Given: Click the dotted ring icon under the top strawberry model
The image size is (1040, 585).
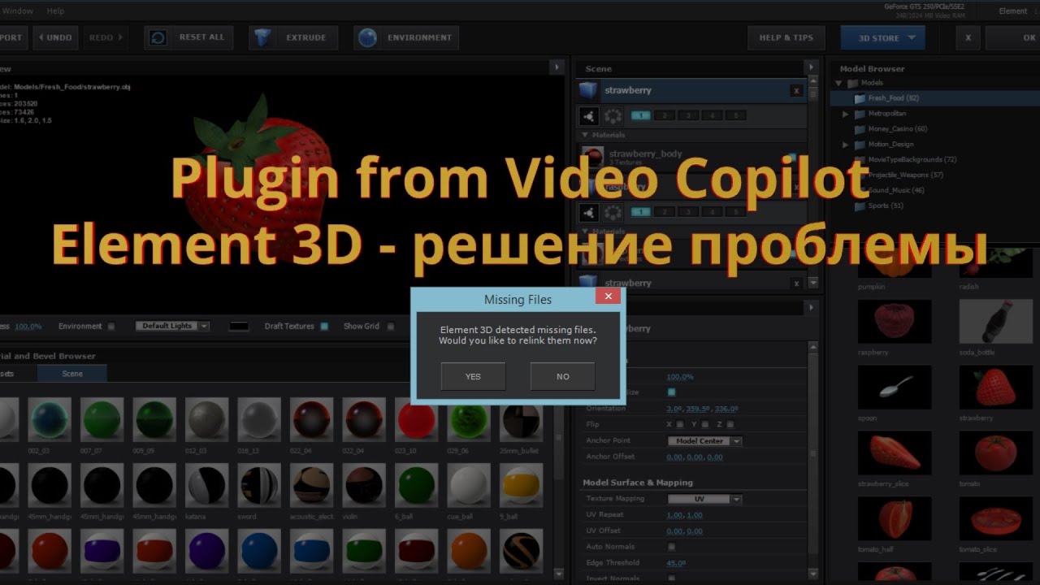Looking at the screenshot, I should [613, 116].
